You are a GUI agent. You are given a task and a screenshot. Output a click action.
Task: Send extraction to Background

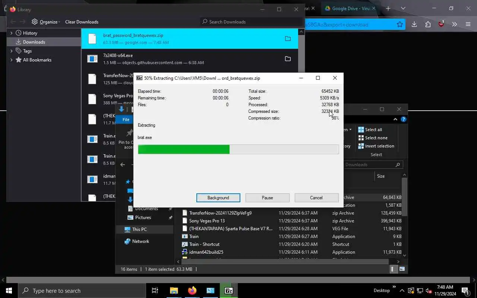[218, 197]
